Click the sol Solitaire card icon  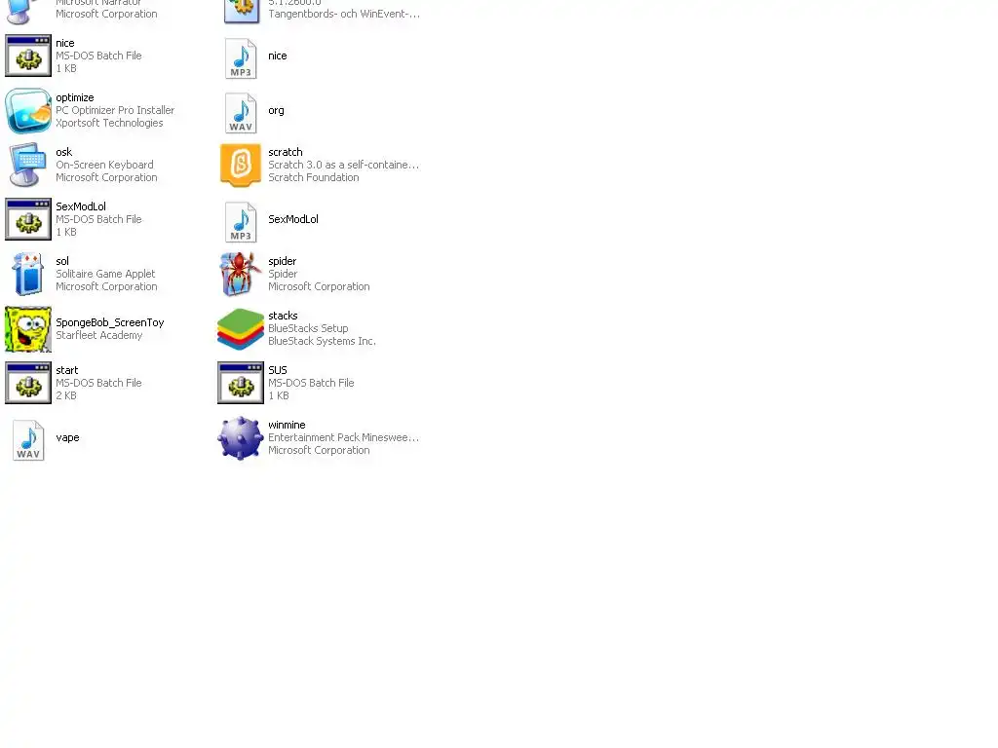click(28, 274)
